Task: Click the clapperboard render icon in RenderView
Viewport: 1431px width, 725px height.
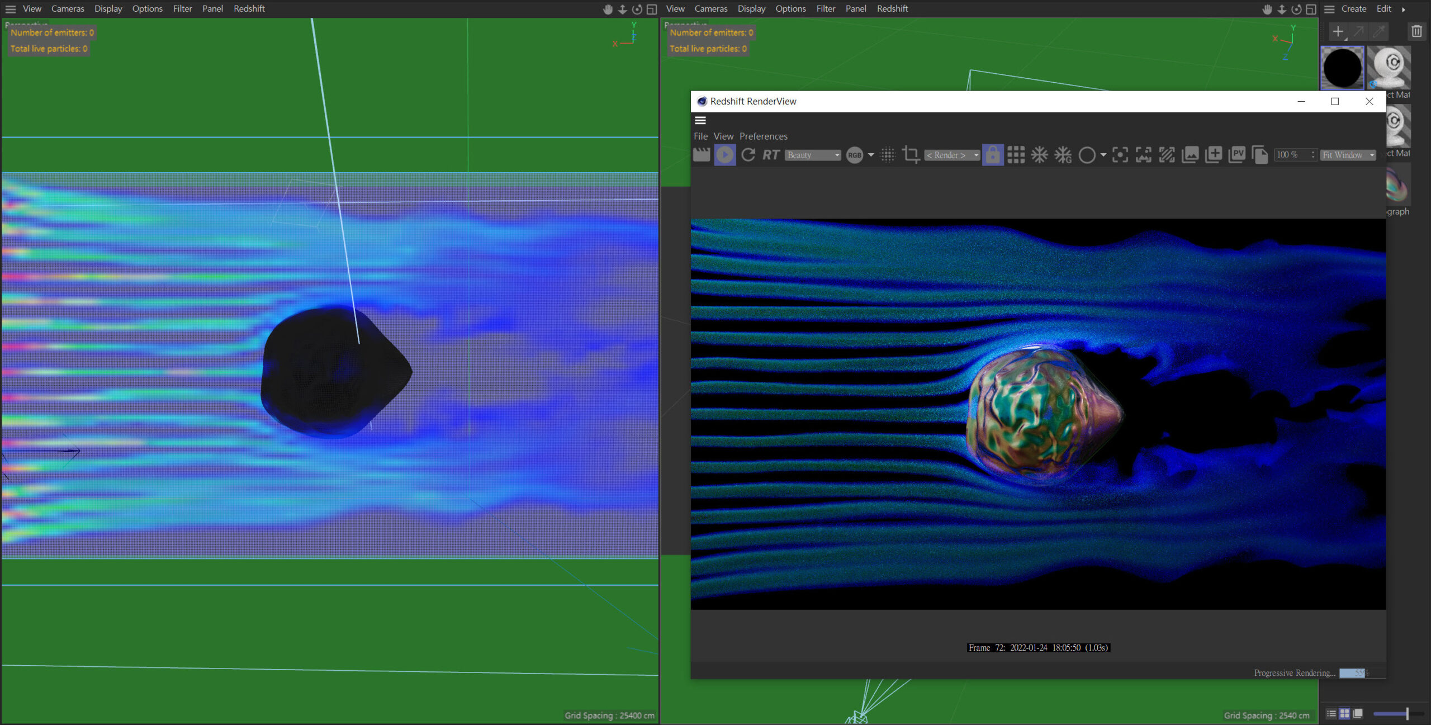Action: click(701, 155)
